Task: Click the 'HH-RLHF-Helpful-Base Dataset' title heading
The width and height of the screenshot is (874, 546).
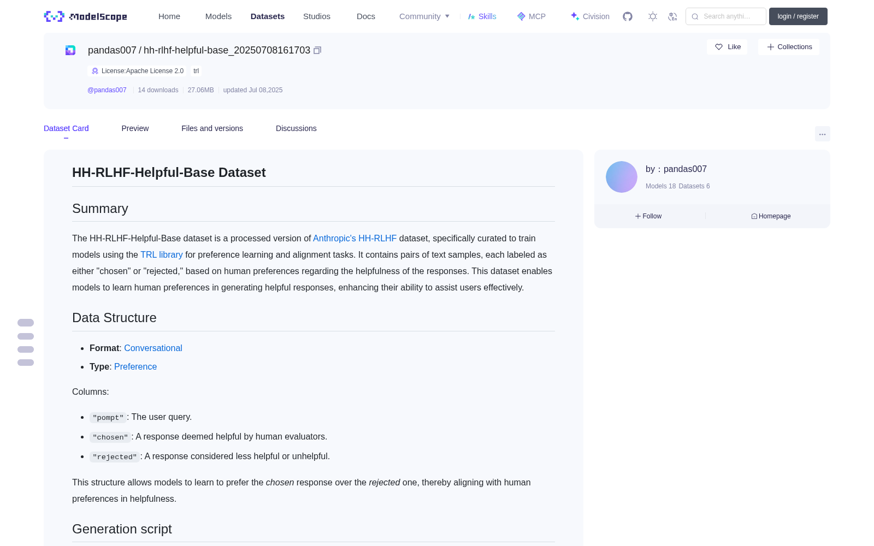Action: click(169, 173)
